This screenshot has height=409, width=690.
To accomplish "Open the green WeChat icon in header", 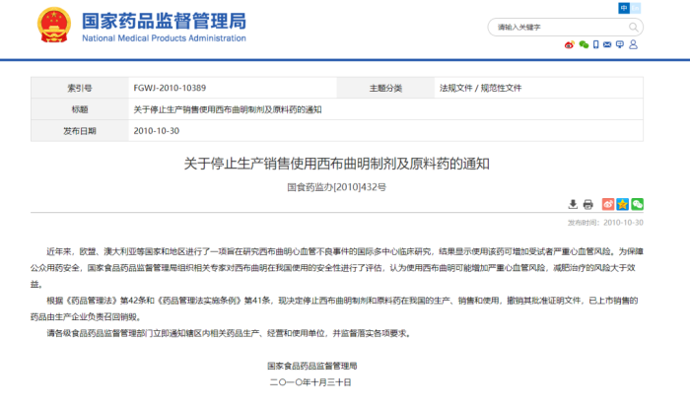I will click(x=584, y=44).
